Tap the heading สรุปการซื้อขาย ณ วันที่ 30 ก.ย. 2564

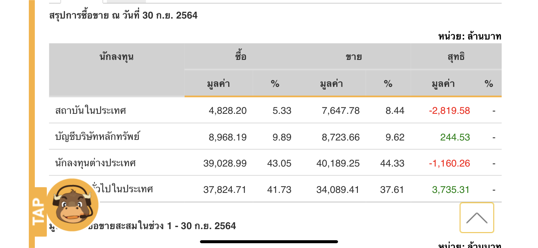(123, 15)
